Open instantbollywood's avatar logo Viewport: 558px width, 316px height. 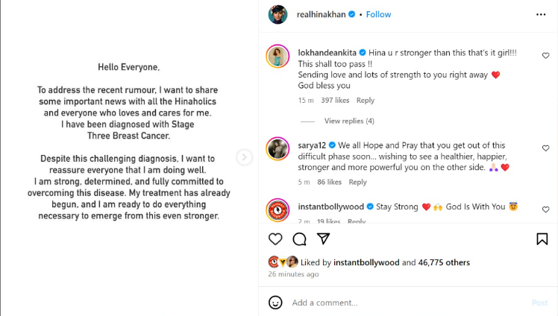[x=278, y=211]
